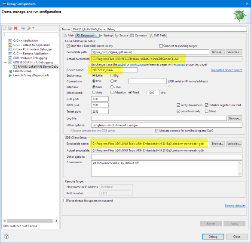This screenshot has height=243, width=251.
Task: Click the configuration filter text box
Action: [x=31, y=35]
